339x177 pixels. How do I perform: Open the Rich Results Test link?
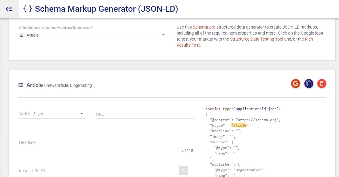point(309,39)
